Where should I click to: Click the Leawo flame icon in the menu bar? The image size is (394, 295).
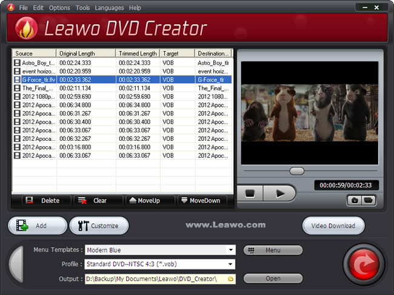pyautogui.click(x=11, y=7)
